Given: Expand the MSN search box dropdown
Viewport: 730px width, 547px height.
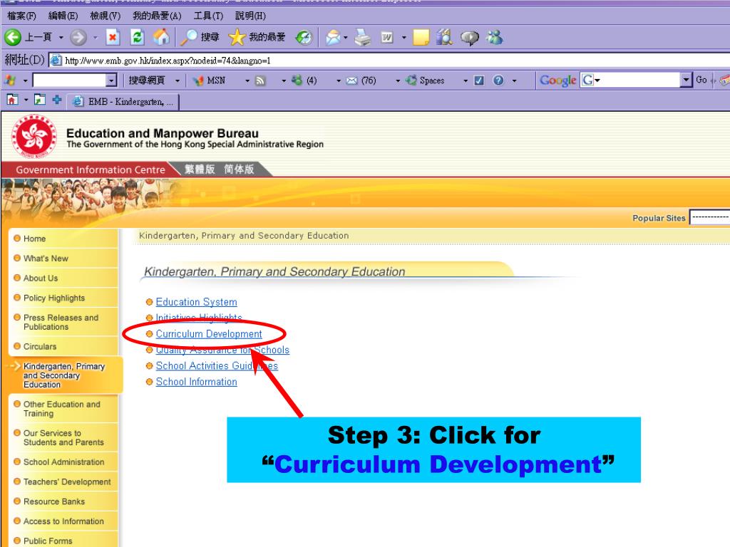Looking at the screenshot, I should (110, 80).
